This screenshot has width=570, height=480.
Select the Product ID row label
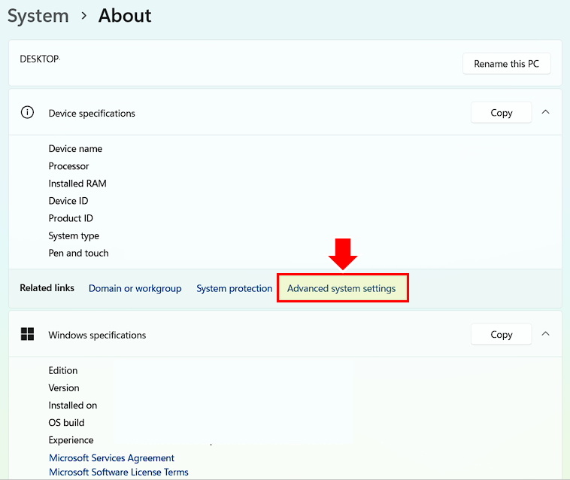(x=71, y=218)
